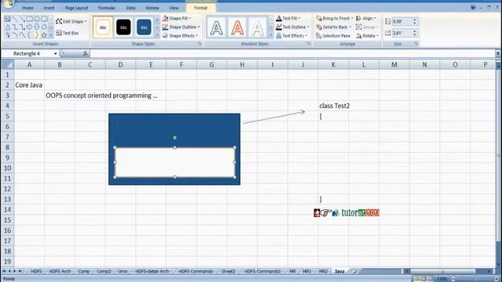Switch to Sheet2 sheet tab

[228, 271]
